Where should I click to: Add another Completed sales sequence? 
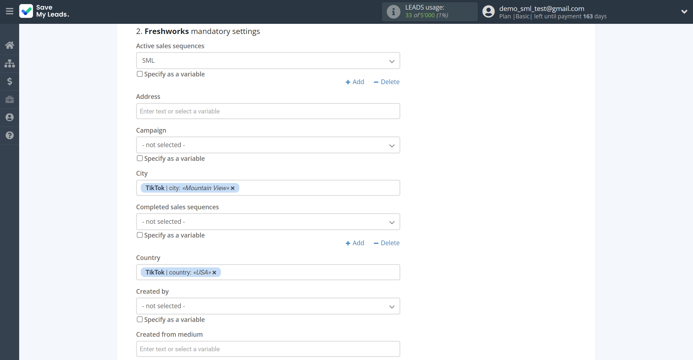click(355, 243)
